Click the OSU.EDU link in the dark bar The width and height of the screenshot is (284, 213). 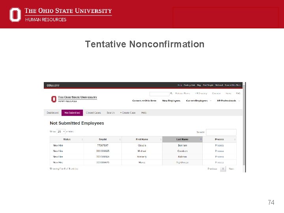pos(53,85)
